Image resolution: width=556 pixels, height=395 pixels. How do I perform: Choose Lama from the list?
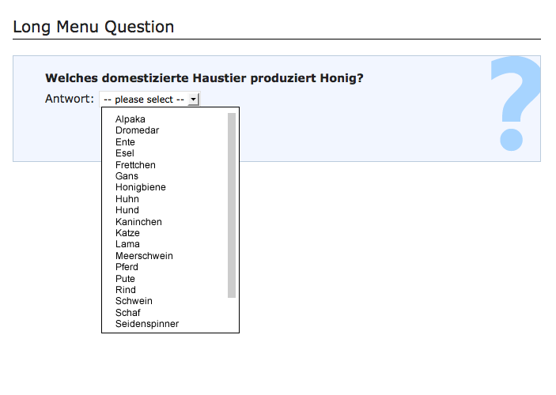pos(127,244)
